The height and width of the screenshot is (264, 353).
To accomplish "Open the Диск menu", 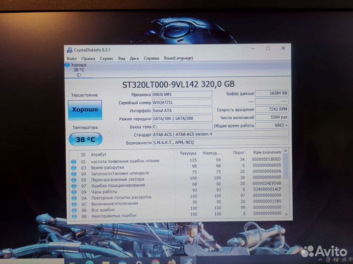I will coord(134,58).
